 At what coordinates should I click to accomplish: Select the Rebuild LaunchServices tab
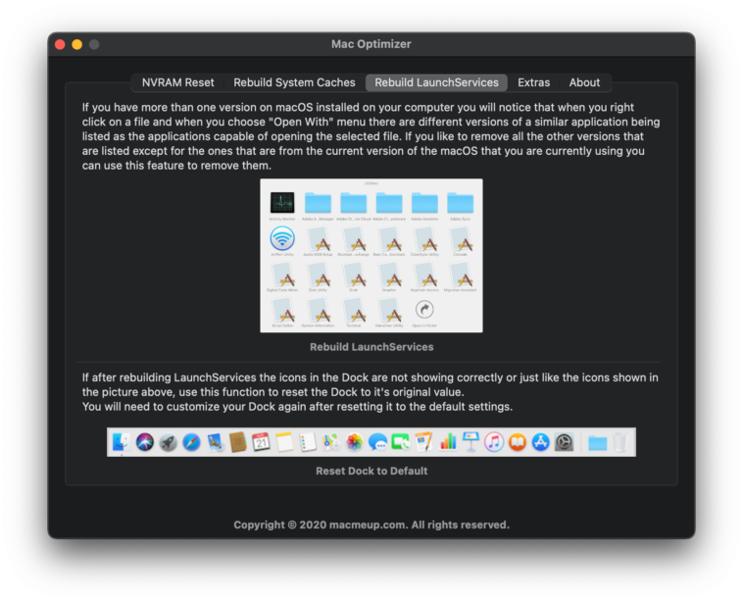tap(436, 82)
